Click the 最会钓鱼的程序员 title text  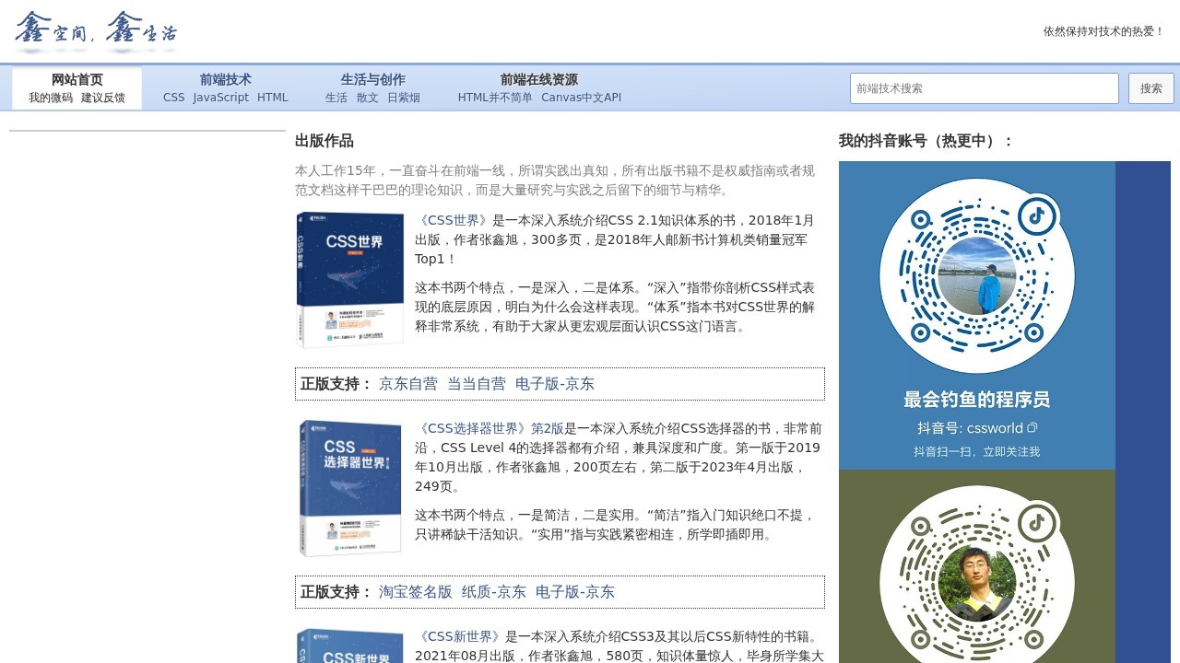tap(977, 400)
